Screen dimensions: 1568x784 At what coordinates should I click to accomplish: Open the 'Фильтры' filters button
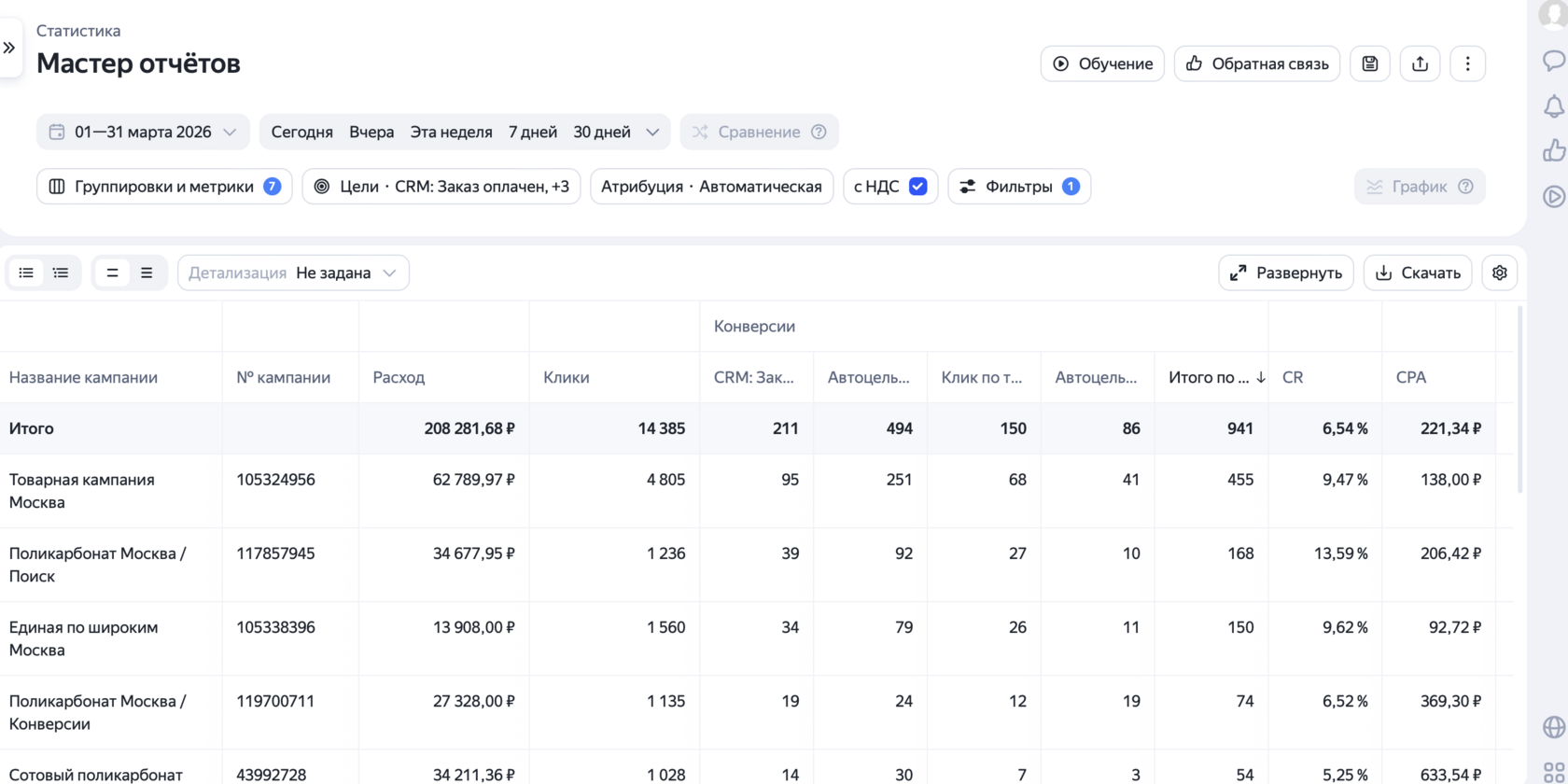1019,187
